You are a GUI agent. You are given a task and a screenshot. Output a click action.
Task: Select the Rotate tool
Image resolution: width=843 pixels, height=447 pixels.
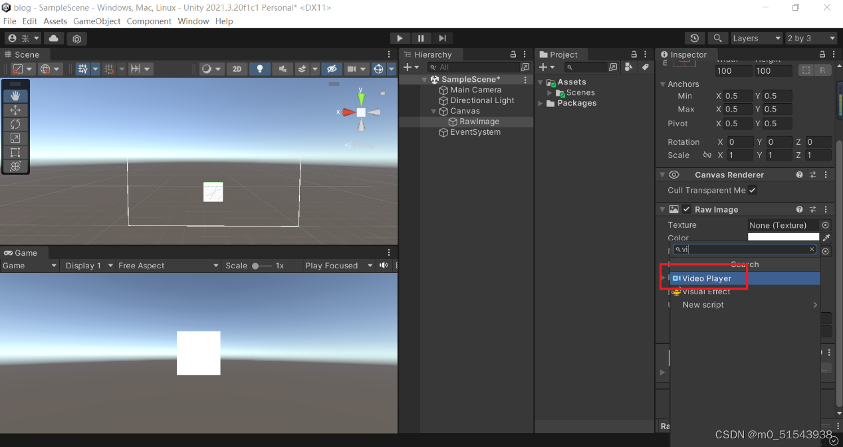point(15,124)
